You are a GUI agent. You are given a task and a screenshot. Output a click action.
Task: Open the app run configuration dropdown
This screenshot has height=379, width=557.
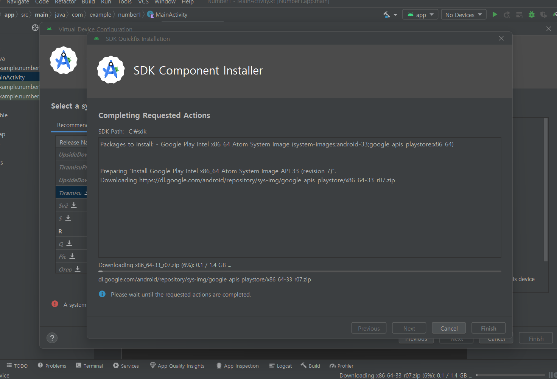(x=420, y=15)
